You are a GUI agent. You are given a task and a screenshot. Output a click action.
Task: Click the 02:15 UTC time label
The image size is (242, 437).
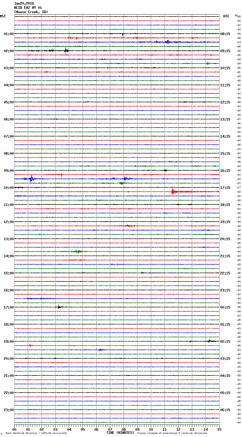point(225,342)
